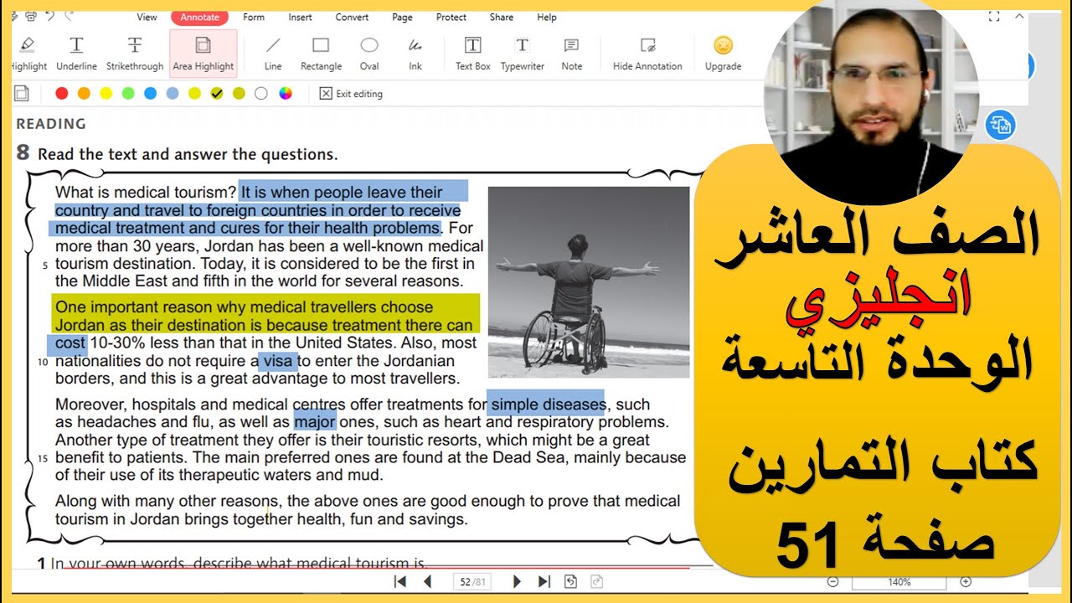Go to the next page

pyautogui.click(x=517, y=581)
